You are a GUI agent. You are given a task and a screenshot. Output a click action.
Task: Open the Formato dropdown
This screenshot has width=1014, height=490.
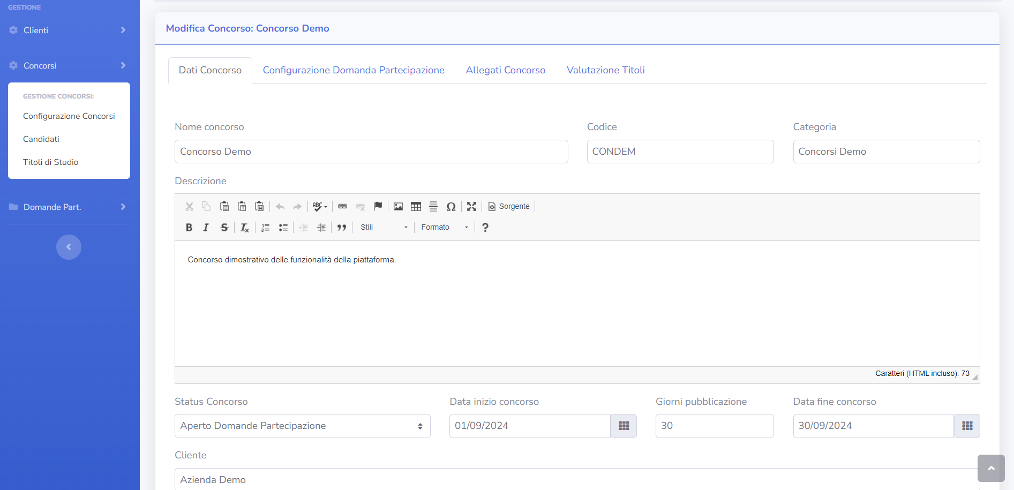click(444, 227)
